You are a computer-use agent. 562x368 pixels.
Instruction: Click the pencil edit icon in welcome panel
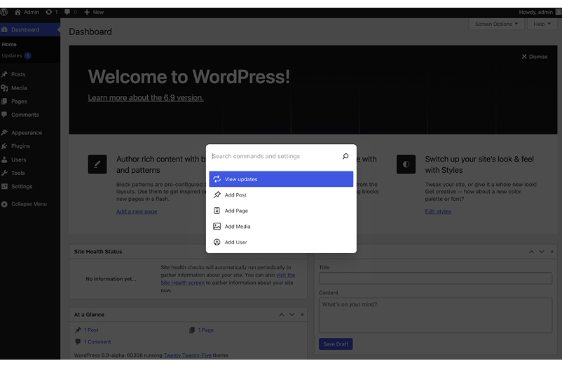coord(97,164)
